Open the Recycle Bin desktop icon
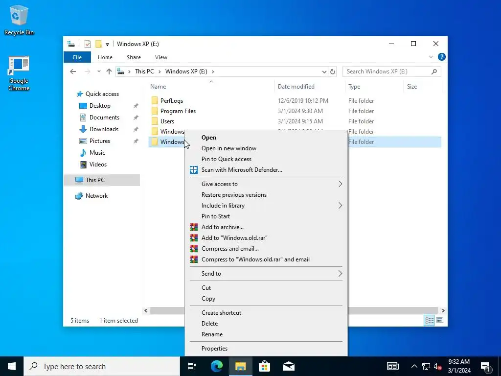 [x=19, y=20]
